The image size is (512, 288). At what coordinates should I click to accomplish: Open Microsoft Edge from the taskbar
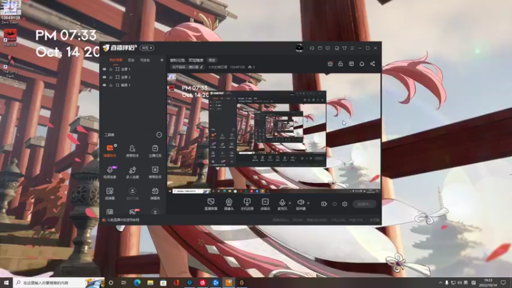coord(137,283)
